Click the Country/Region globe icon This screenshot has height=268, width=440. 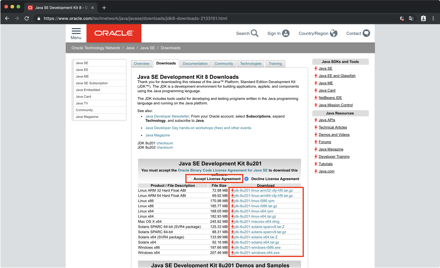coord(334,33)
